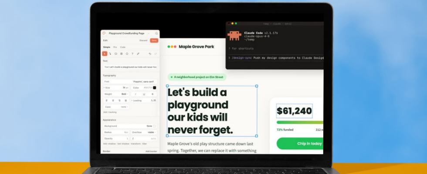Click the Leading value field
This screenshot has height=174, width=427.
tap(144, 100)
